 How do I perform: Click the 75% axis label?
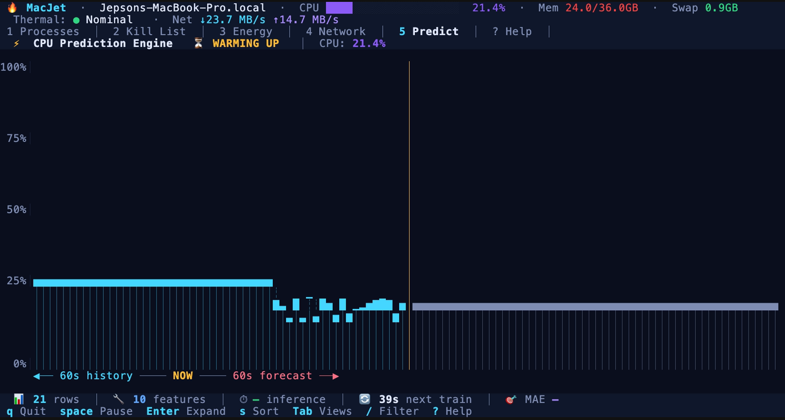[x=16, y=138]
